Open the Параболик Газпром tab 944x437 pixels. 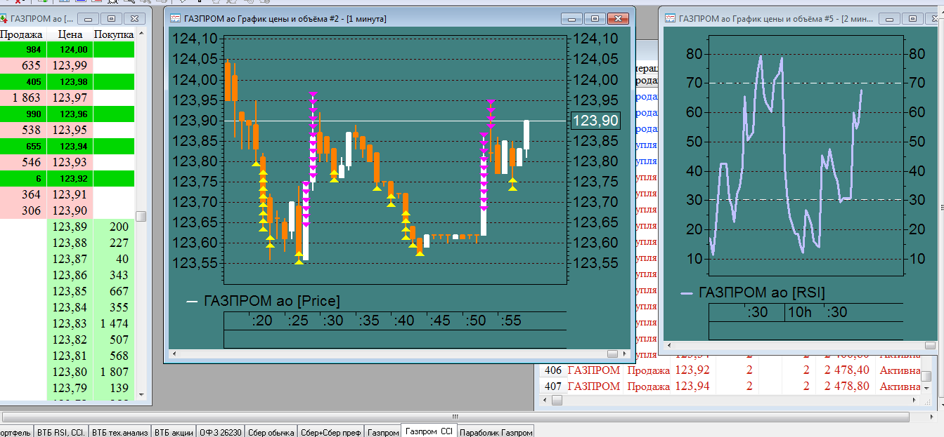pos(496,432)
